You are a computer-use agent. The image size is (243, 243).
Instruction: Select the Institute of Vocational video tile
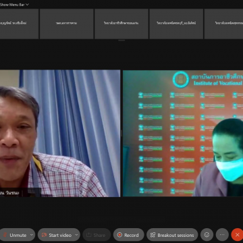[183, 133]
